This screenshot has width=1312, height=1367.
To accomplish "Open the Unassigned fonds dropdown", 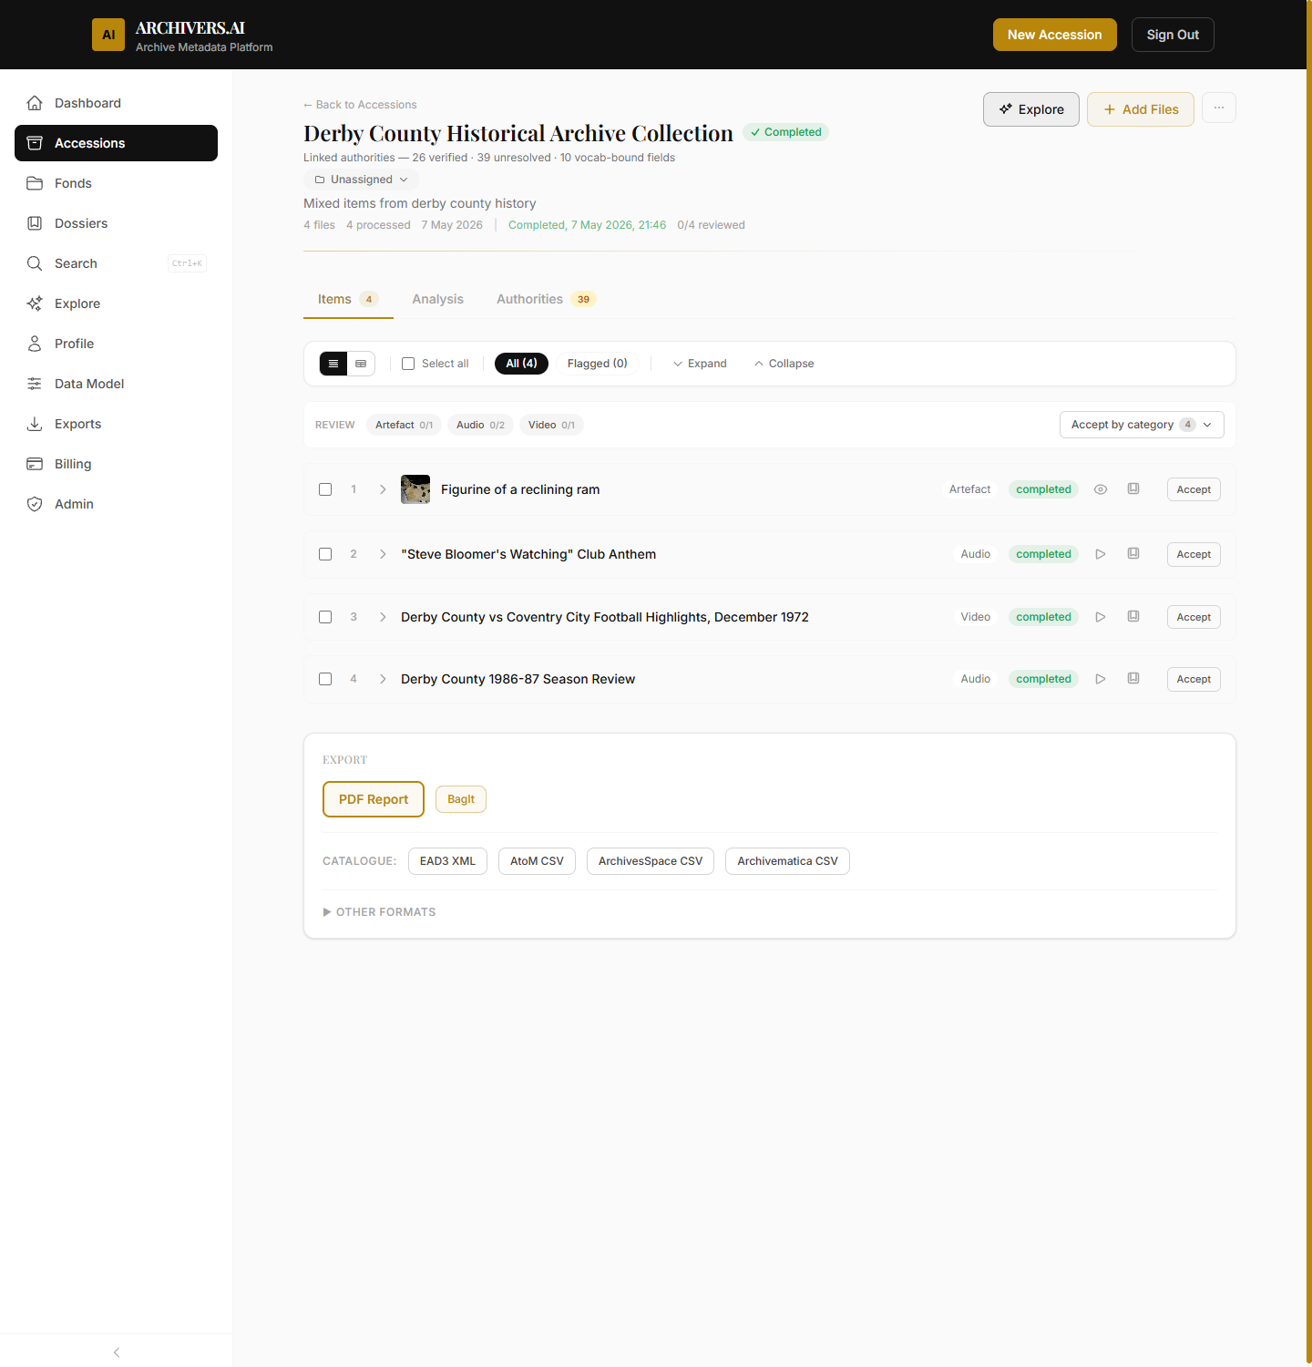I will pyautogui.click(x=362, y=180).
